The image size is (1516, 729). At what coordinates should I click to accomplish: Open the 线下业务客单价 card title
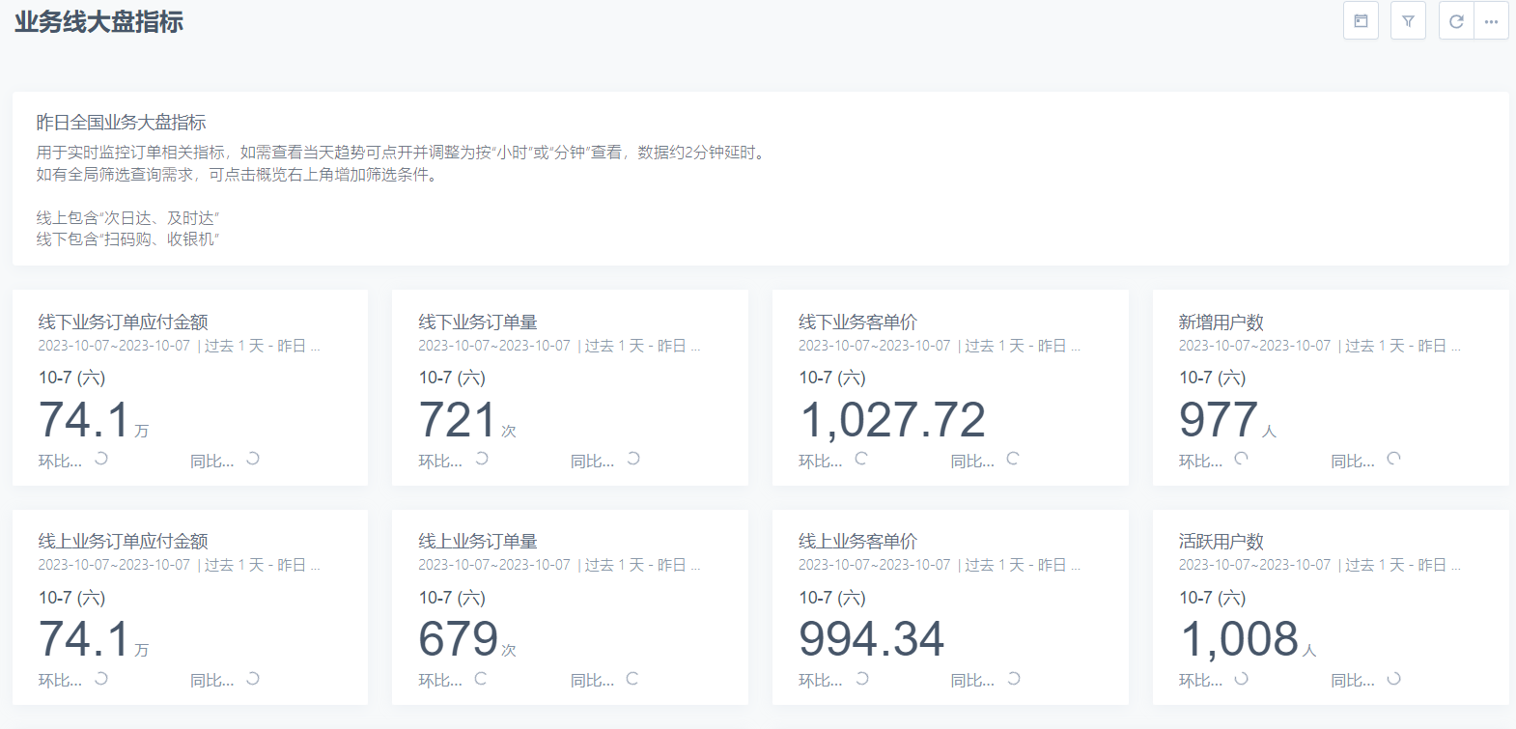pos(857,322)
